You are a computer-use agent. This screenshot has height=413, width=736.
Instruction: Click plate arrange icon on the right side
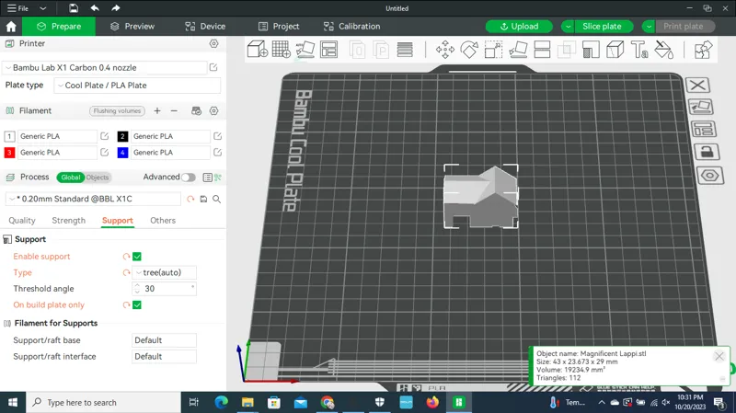tap(703, 129)
